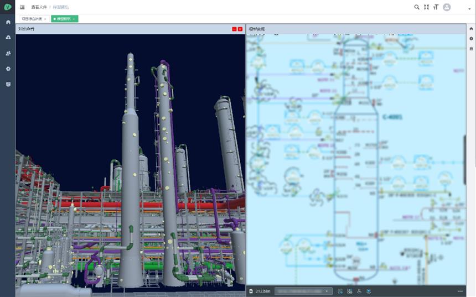Screen dimensions: 476x297
Task: Click the globe icon in bottom toolbar
Action: 369,291
